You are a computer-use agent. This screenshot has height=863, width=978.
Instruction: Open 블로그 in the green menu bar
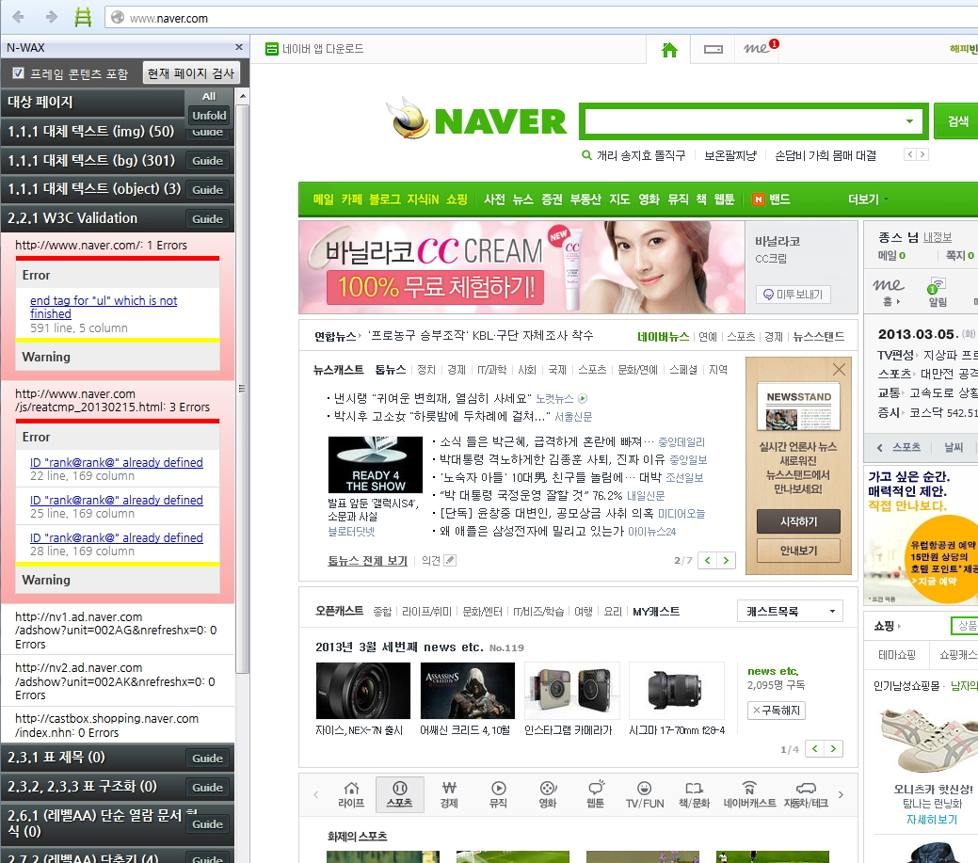pos(384,200)
